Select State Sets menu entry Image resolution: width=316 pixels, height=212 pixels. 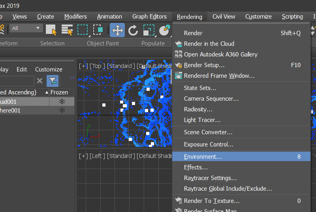[x=241, y=88]
